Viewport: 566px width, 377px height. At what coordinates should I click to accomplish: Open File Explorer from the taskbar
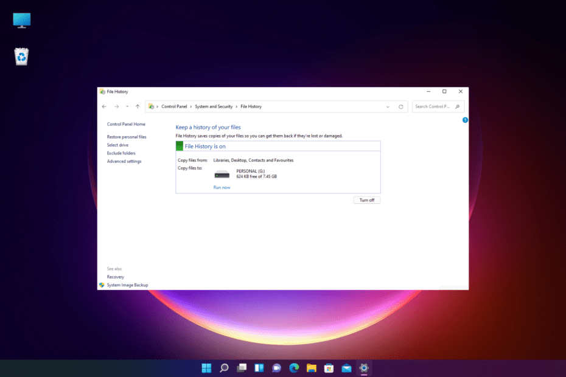(x=312, y=367)
